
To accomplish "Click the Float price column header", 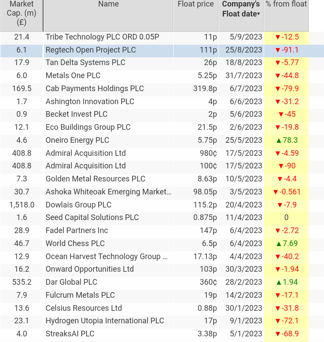I will click(196, 4).
